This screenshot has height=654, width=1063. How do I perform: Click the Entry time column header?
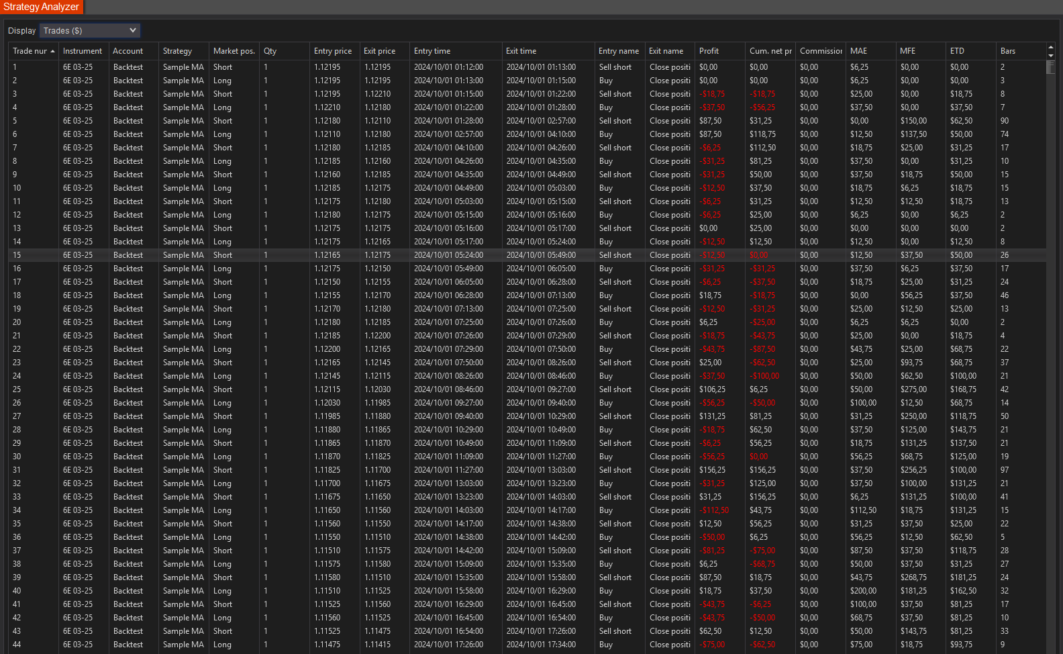[456, 51]
